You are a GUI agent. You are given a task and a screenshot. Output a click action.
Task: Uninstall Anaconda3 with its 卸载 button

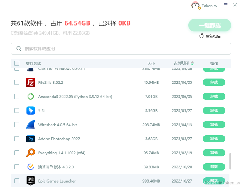pos(214,97)
